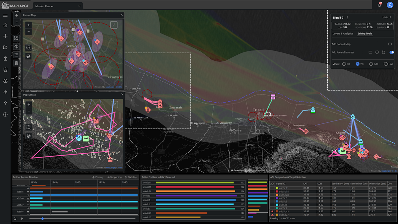Open the Tripoli 2 kebab options menu

347,18
